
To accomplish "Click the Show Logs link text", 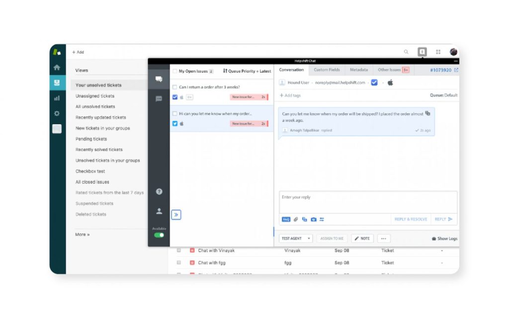I will pos(447,238).
